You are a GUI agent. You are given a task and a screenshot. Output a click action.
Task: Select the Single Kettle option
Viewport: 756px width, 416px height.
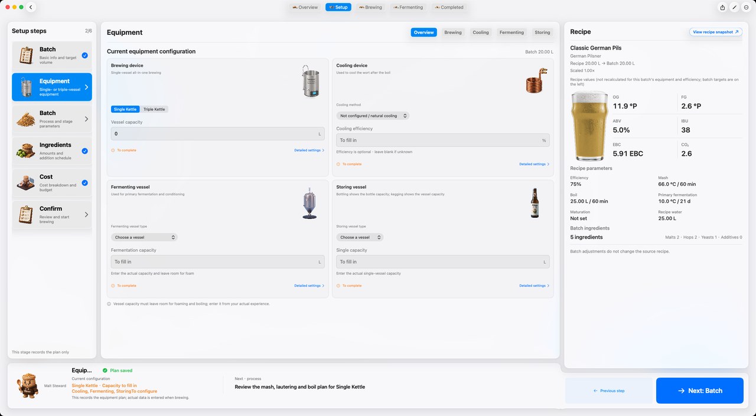pyautogui.click(x=125, y=109)
